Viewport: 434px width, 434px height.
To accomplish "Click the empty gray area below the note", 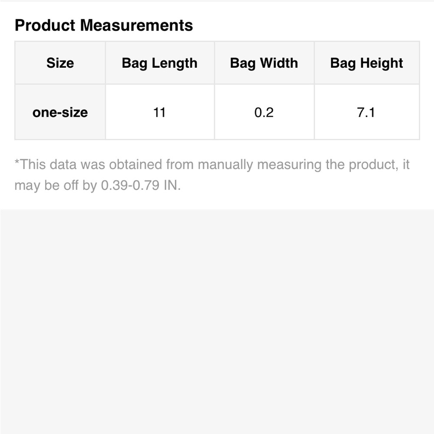I will 217,321.
